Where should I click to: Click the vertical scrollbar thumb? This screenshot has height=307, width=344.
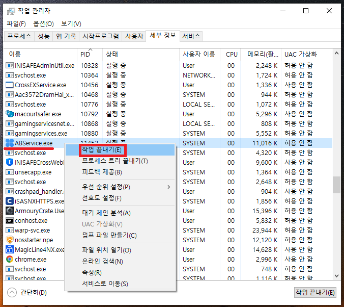336,185
